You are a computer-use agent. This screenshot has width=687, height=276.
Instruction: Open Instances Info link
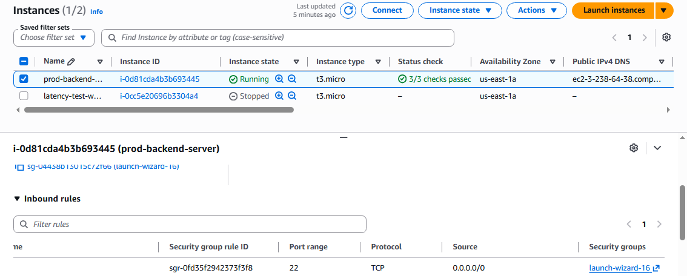tap(96, 12)
